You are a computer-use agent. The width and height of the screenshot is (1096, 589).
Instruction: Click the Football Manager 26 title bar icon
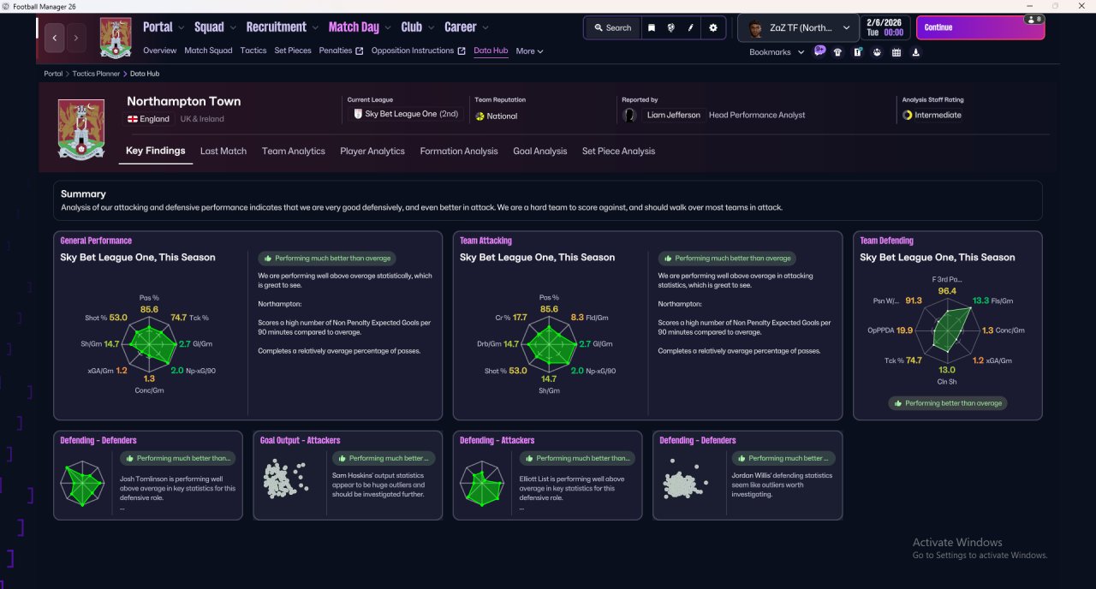coord(6,6)
